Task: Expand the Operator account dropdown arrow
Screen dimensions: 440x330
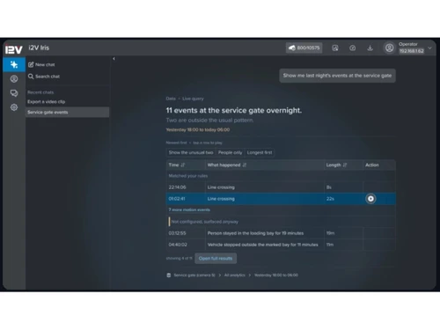Action: pyautogui.click(x=429, y=48)
